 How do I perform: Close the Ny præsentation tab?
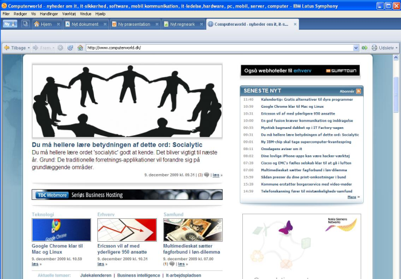157,24
